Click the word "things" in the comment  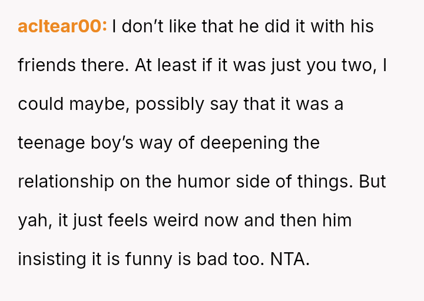[324, 182]
